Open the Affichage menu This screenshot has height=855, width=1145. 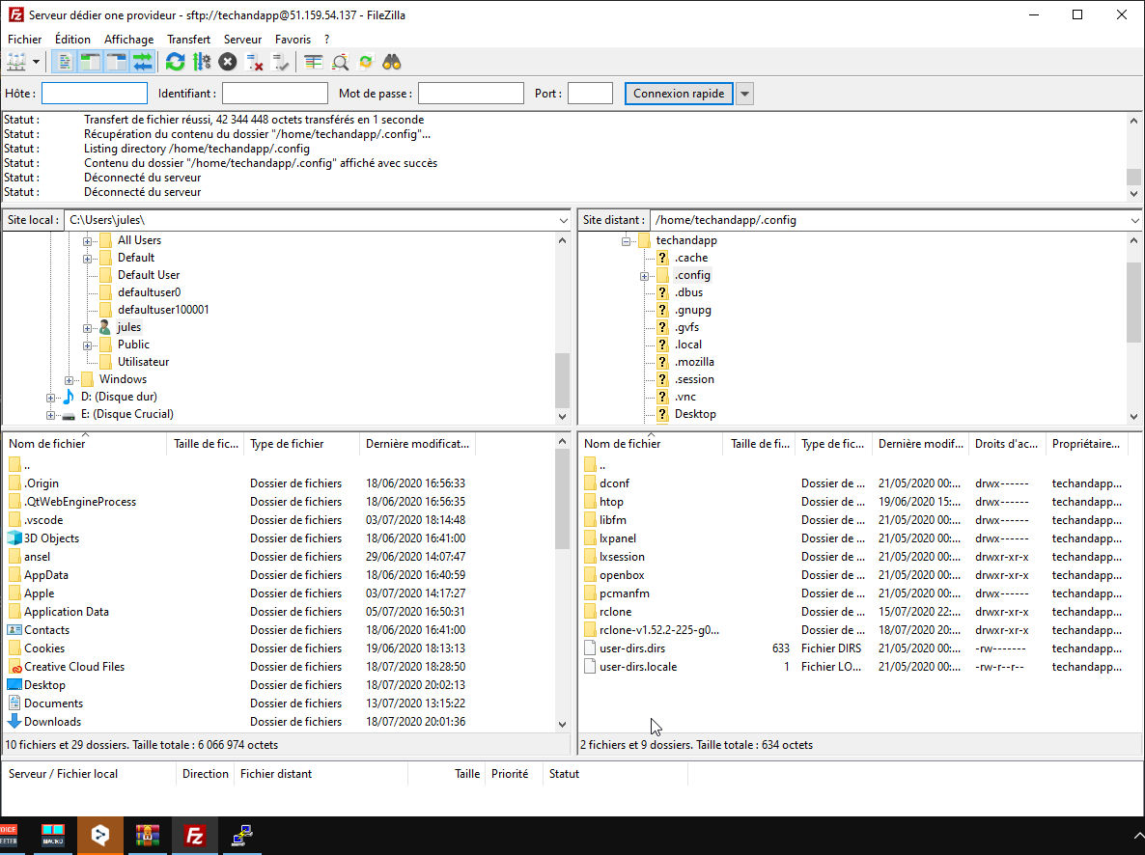(128, 40)
